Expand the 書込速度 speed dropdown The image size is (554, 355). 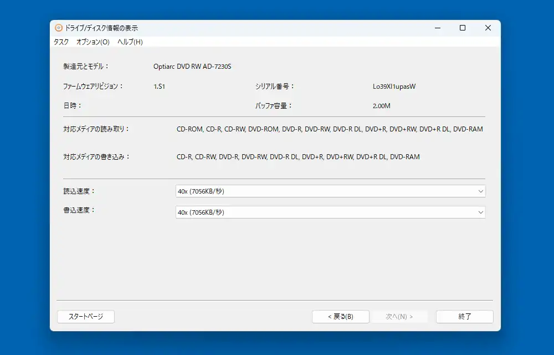pos(330,212)
